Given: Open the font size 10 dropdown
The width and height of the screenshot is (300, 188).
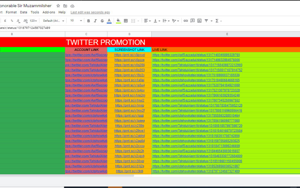Looking at the screenshot, I should [76, 21].
